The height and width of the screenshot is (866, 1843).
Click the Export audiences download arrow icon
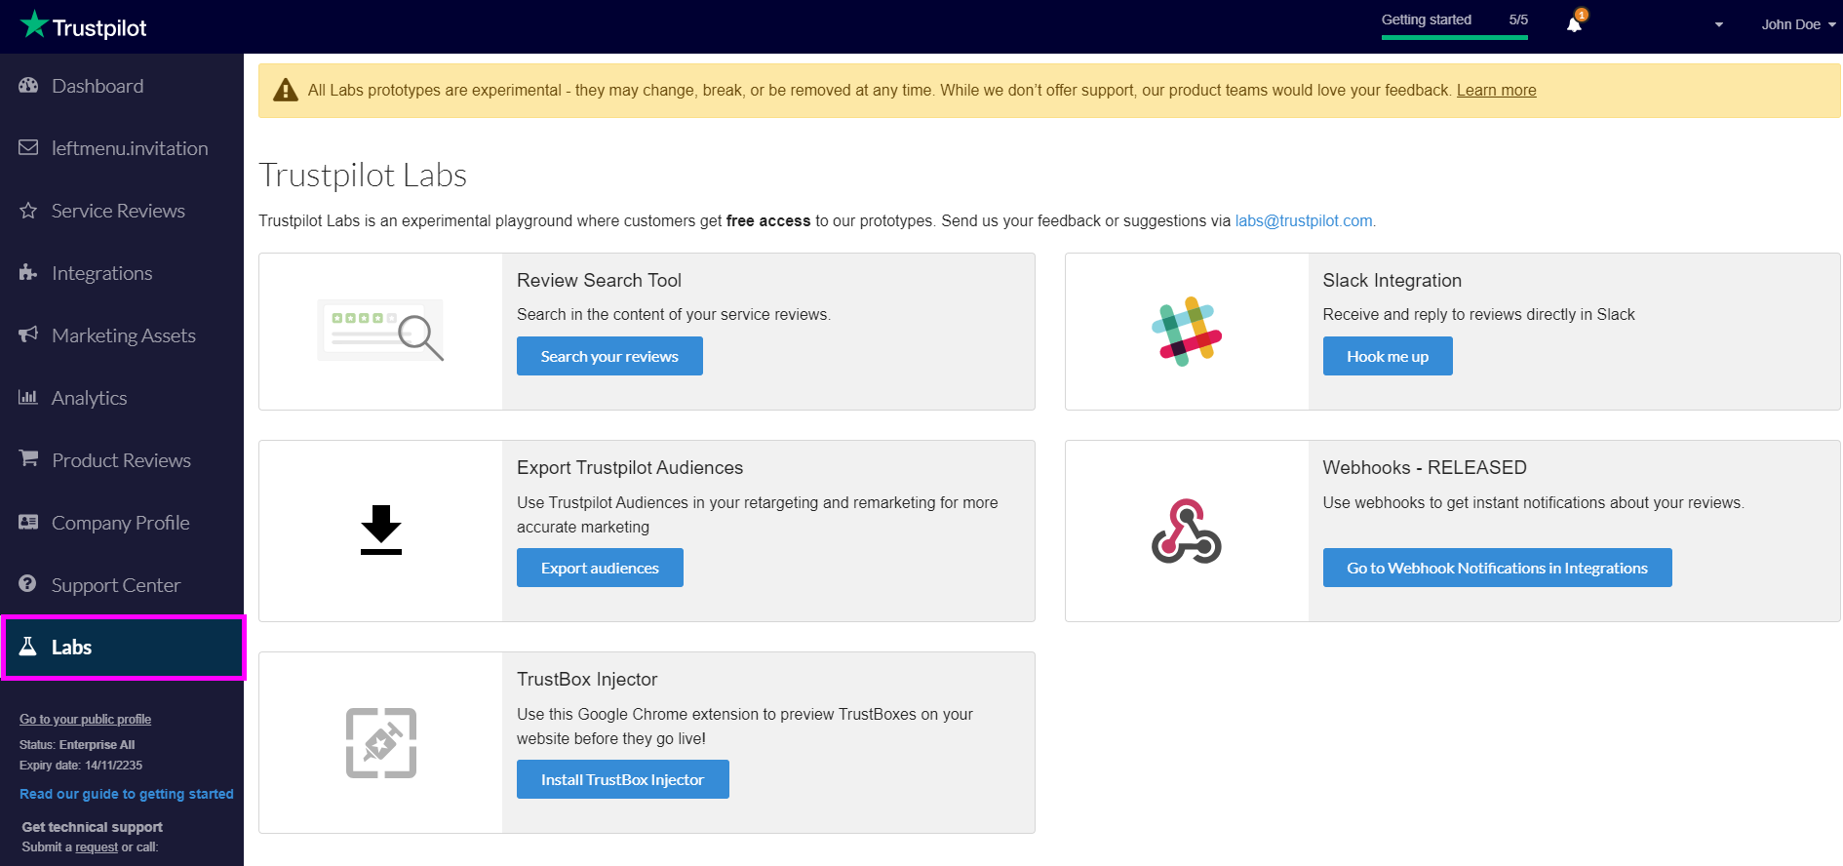click(381, 530)
